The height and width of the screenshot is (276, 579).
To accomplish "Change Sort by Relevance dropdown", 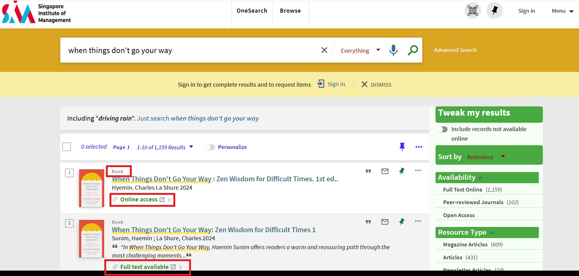I will click(x=486, y=157).
